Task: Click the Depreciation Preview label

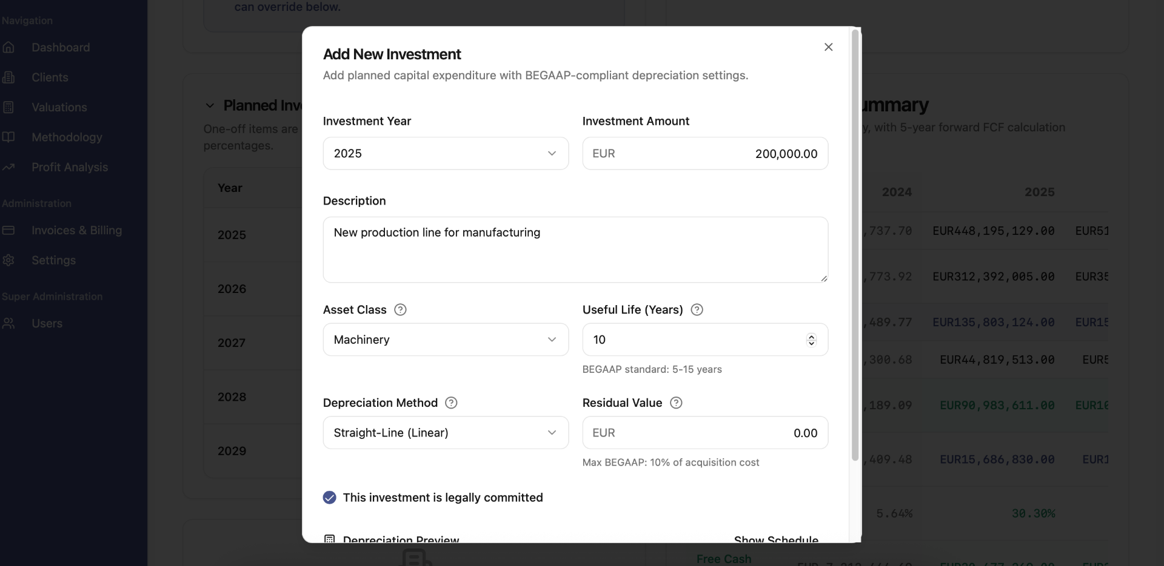Action: 400,539
